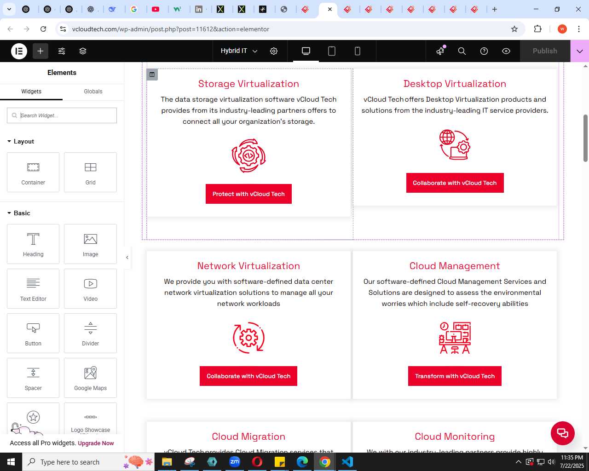This screenshot has height=471, width=589.
Task: Switch to the Globals tab
Action: coord(93,92)
